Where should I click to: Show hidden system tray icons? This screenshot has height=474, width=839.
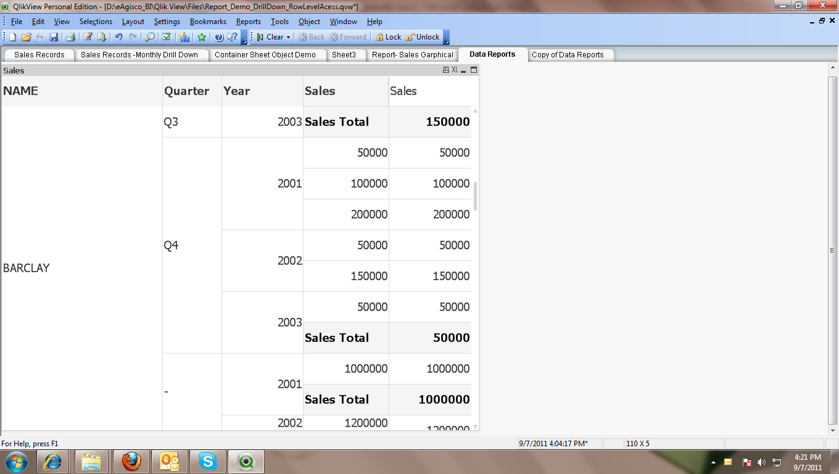pos(713,462)
